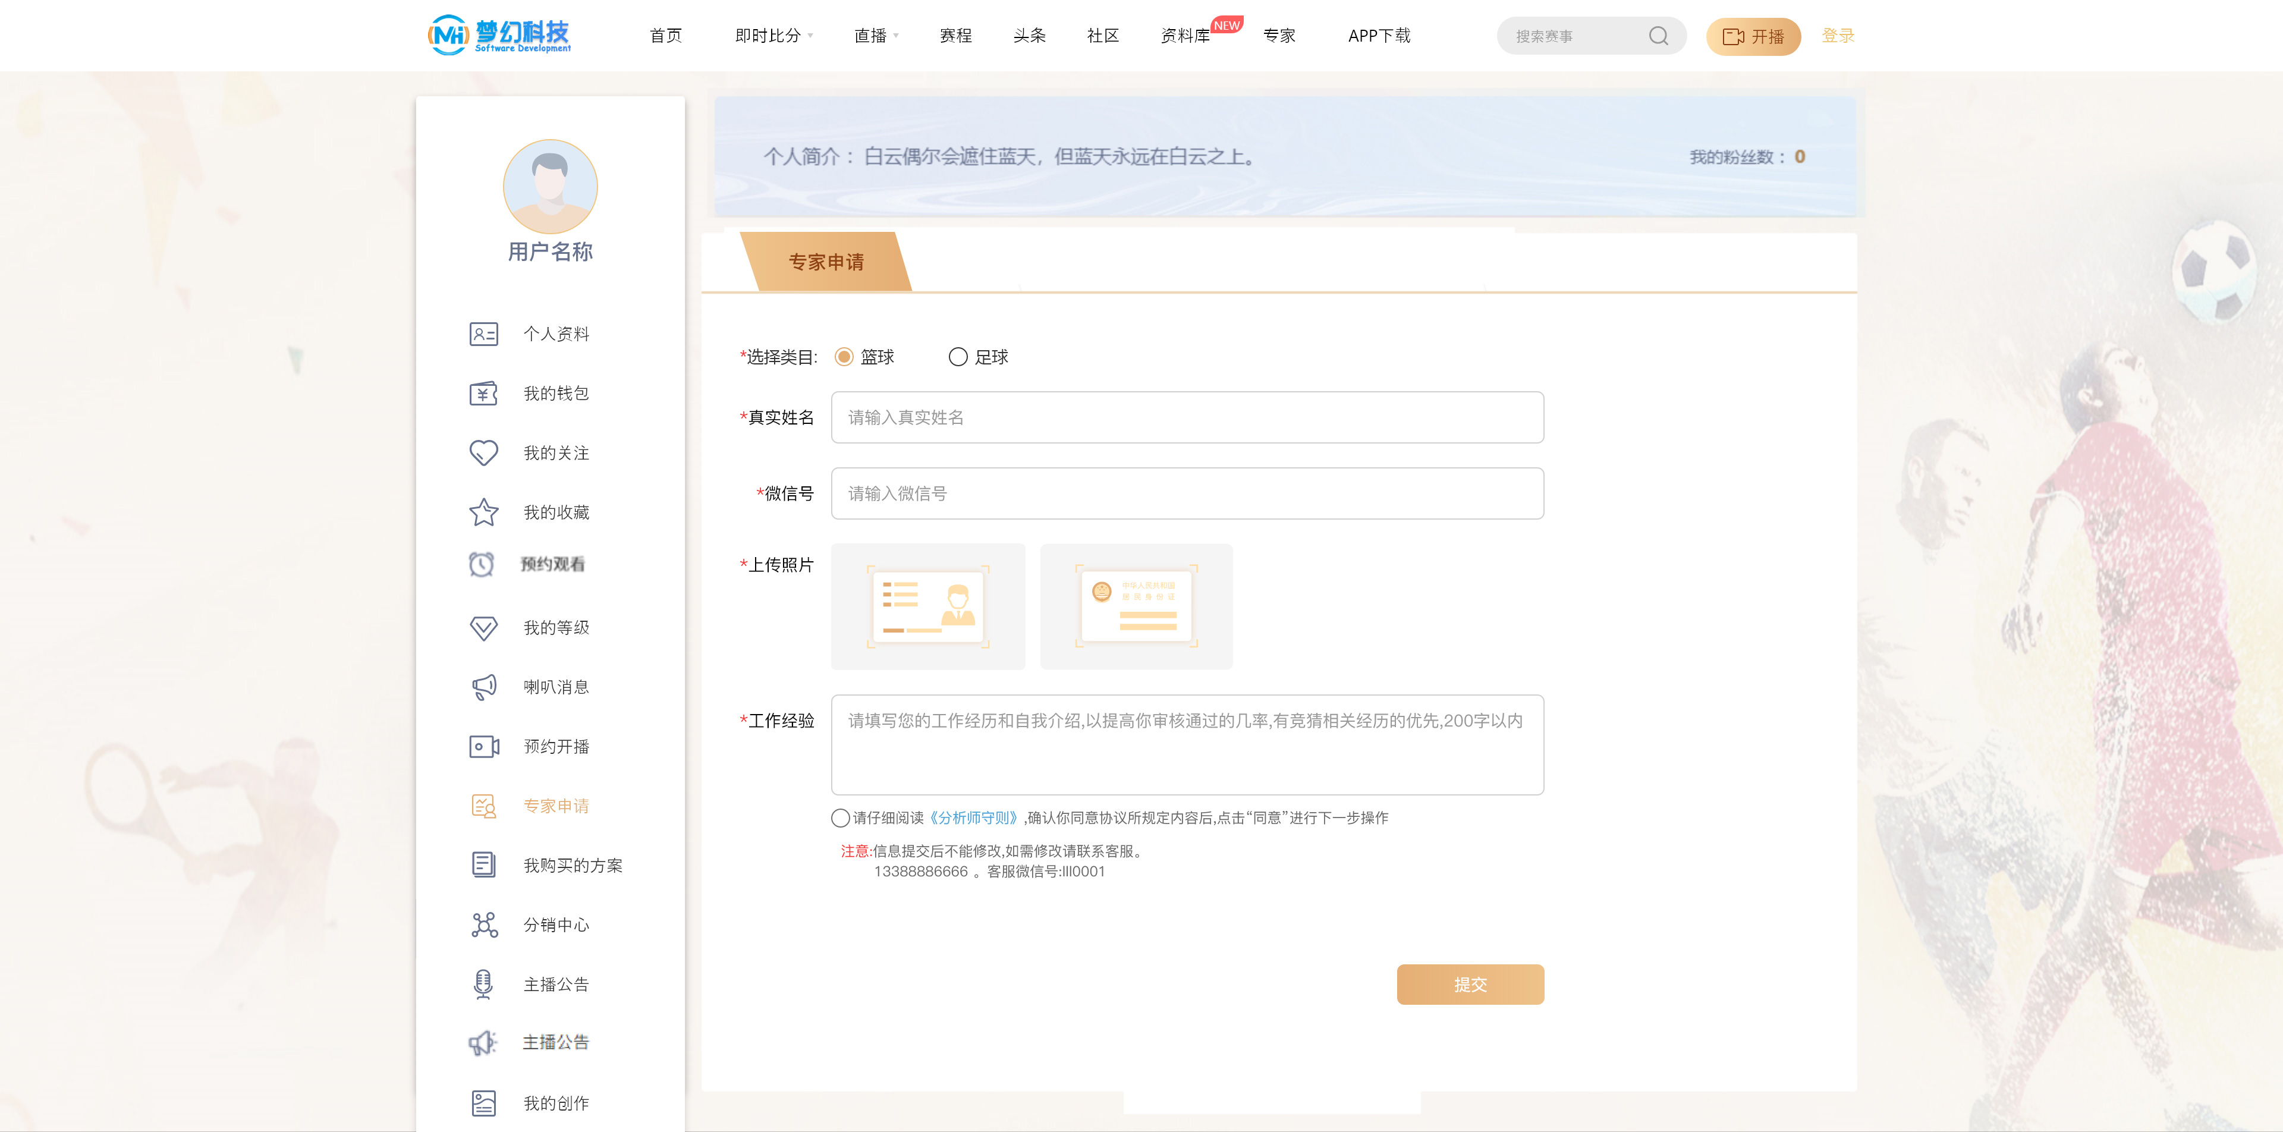Open the 资料库 nav item
The width and height of the screenshot is (2283, 1132).
pos(1185,36)
